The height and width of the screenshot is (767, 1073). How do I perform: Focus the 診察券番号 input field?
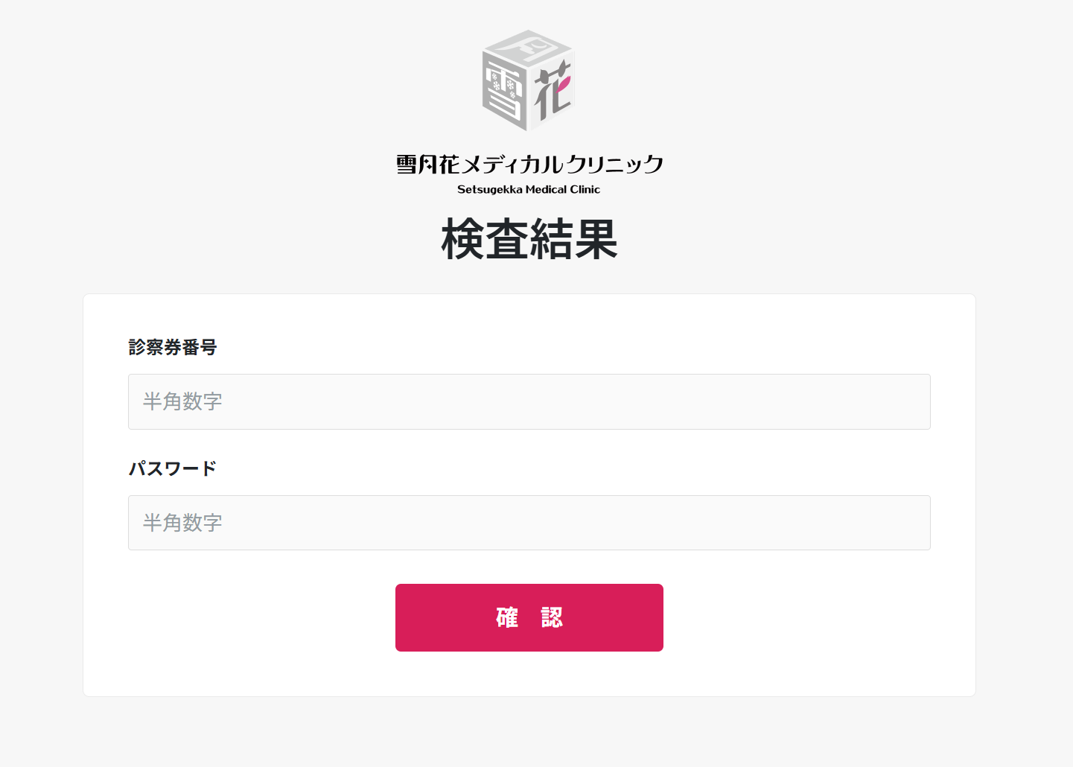(529, 401)
